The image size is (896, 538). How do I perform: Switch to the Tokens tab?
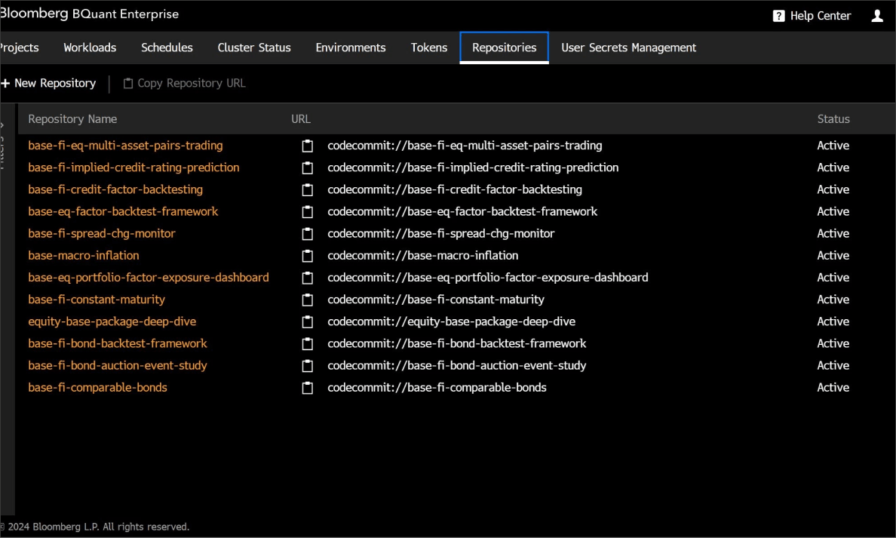pos(428,47)
